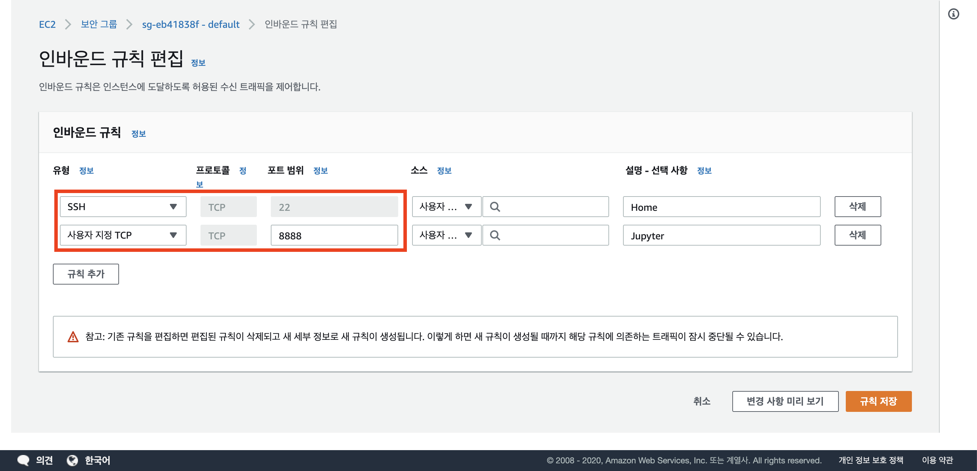Image resolution: width=977 pixels, height=471 pixels.
Task: Click the warning triangle icon in note box
Action: tap(73, 336)
